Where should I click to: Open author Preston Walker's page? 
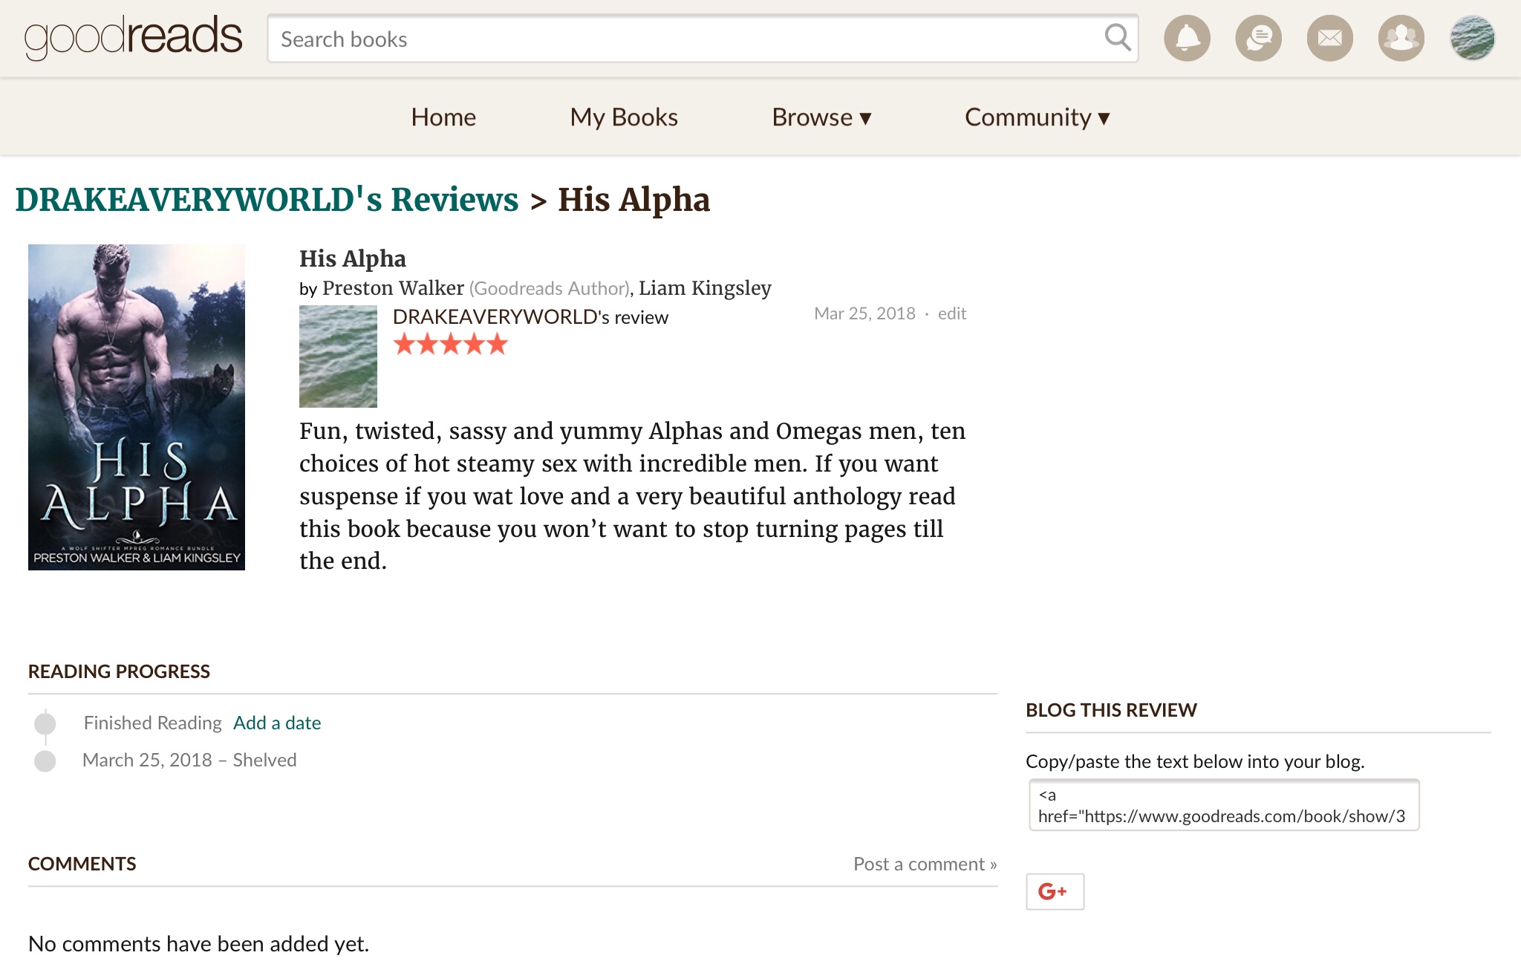(393, 288)
